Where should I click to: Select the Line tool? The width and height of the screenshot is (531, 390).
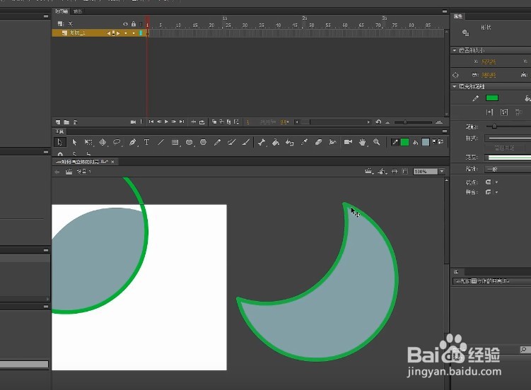[161, 142]
